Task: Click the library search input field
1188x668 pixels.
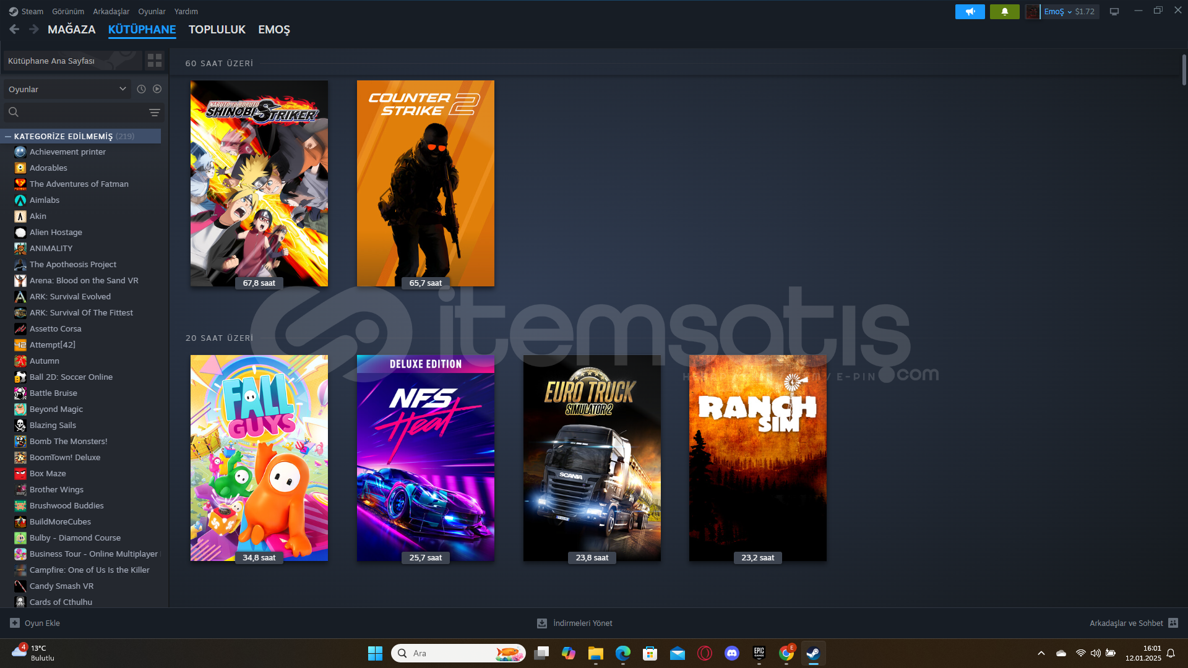Action: pos(84,112)
